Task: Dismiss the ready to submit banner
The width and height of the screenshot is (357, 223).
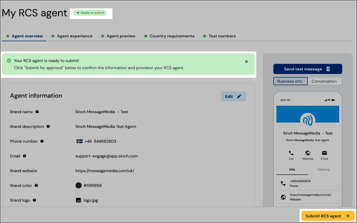Action: pos(246,62)
